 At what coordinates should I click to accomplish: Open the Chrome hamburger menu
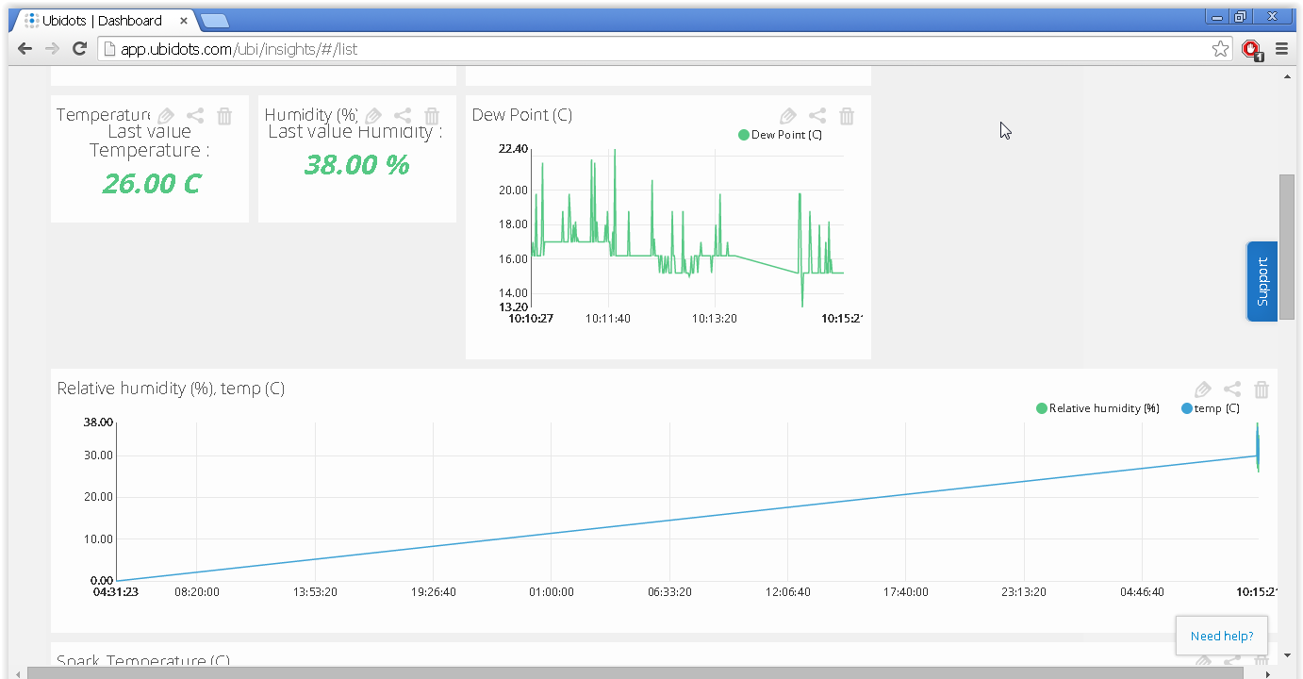1281,49
